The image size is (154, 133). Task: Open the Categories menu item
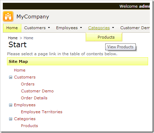(x=99, y=28)
